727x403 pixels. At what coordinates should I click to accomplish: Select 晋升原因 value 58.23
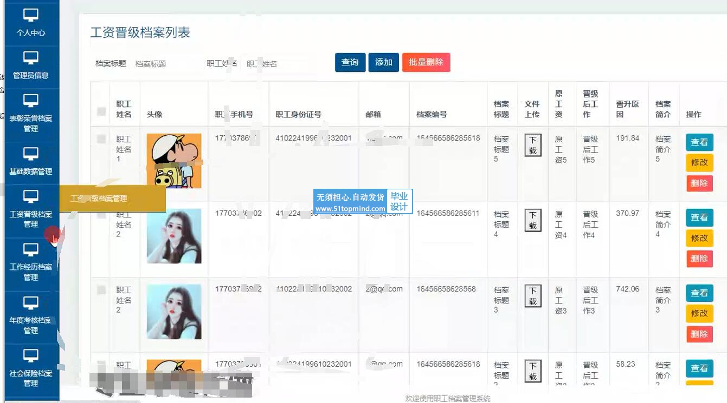pos(626,365)
